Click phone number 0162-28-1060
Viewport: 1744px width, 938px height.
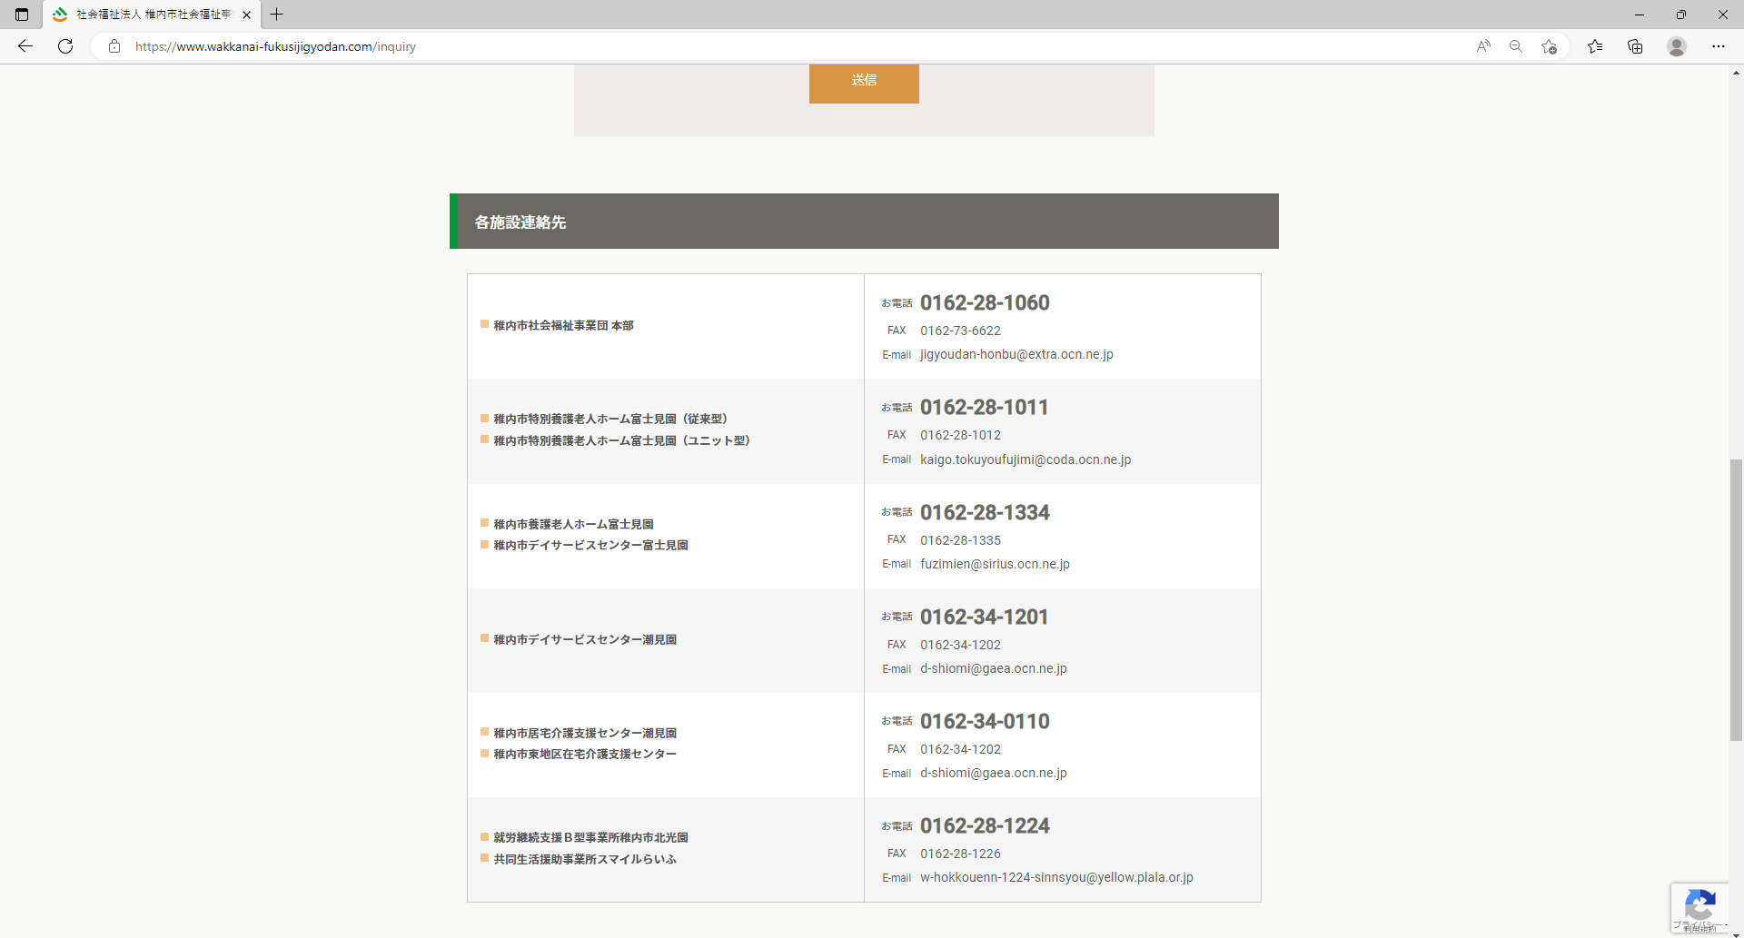pos(985,302)
